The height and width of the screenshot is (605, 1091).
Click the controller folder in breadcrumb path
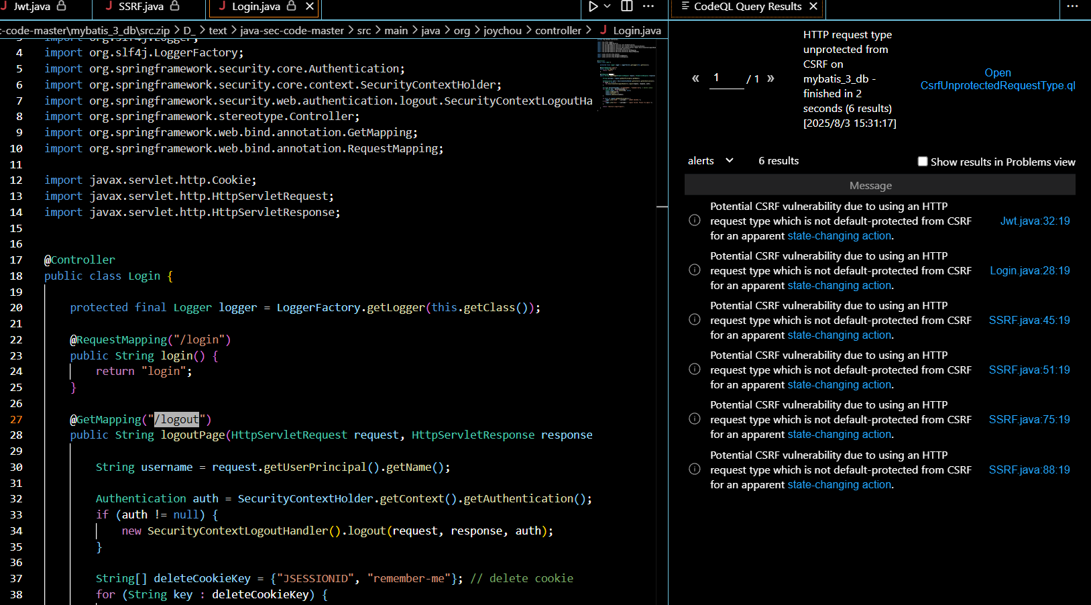558,30
